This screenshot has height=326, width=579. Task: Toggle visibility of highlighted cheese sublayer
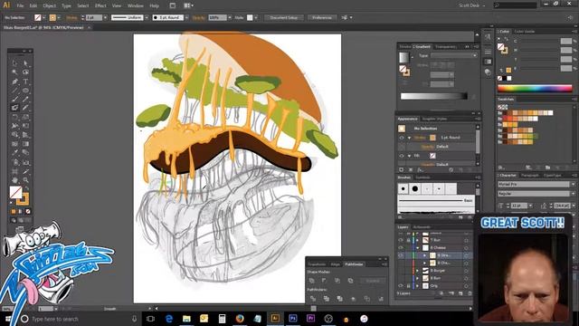click(x=401, y=255)
